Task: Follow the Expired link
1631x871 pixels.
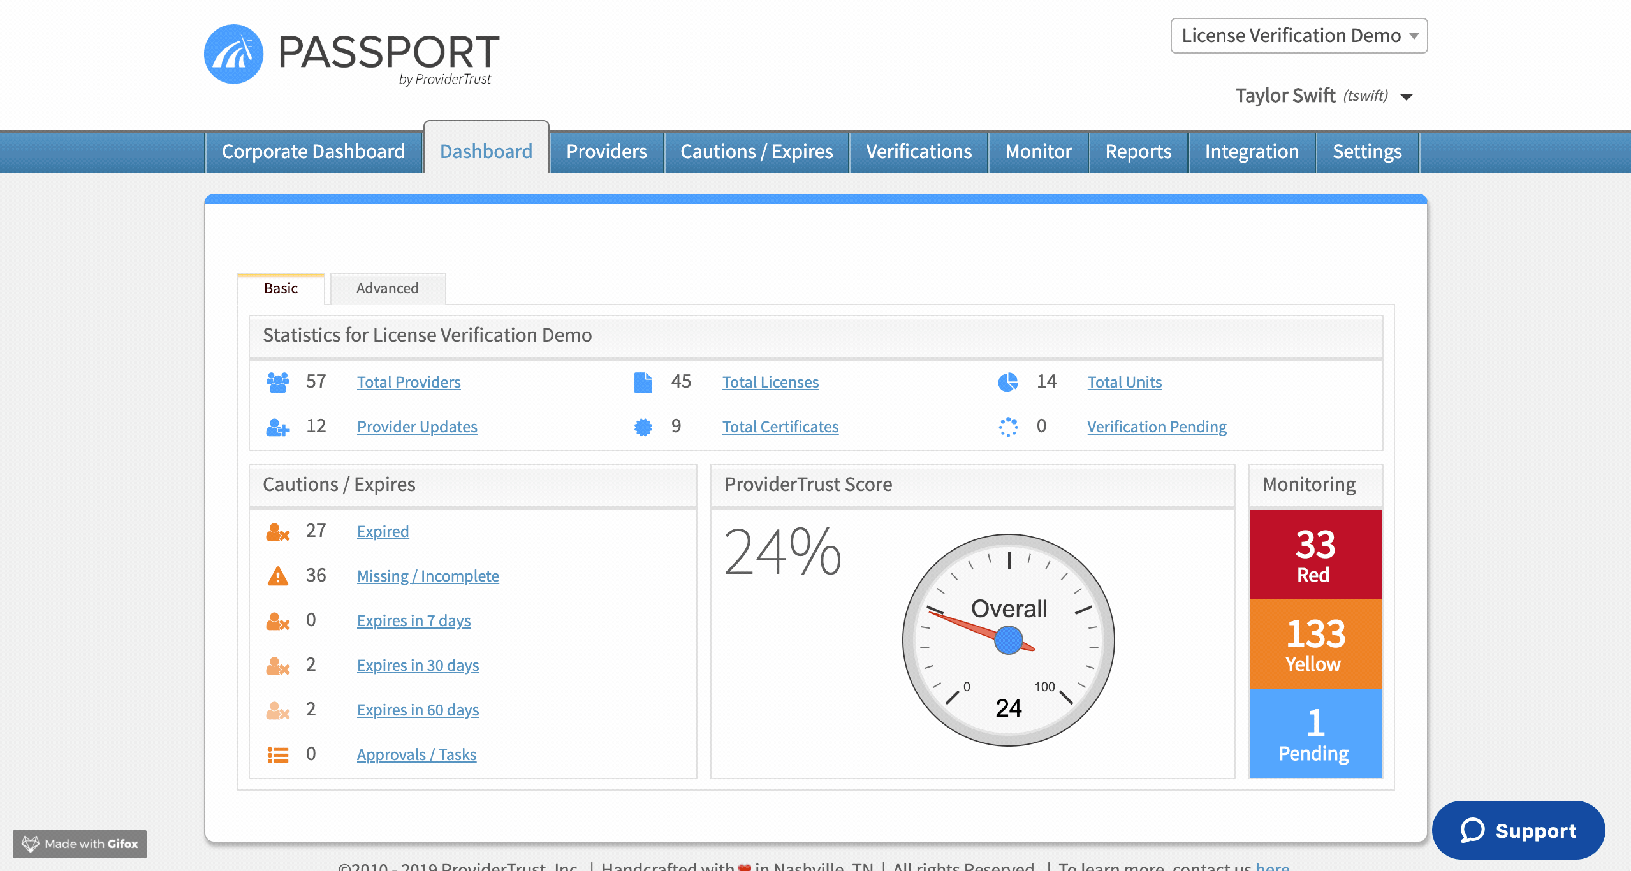Action: coord(383,532)
